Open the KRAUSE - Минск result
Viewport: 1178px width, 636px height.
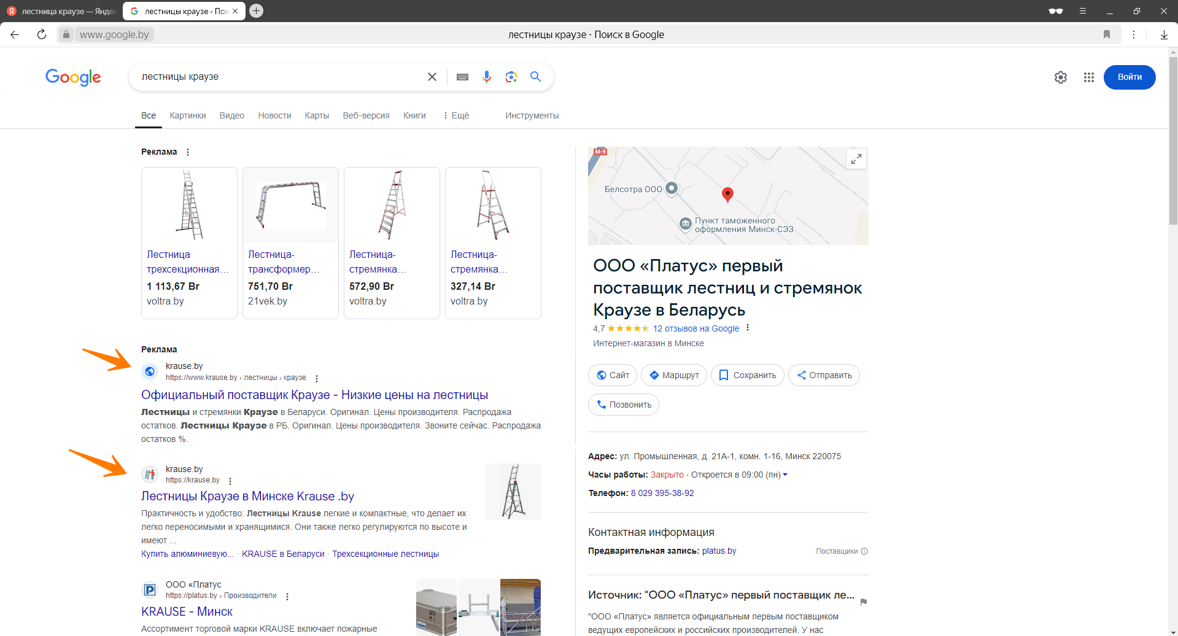(x=187, y=611)
